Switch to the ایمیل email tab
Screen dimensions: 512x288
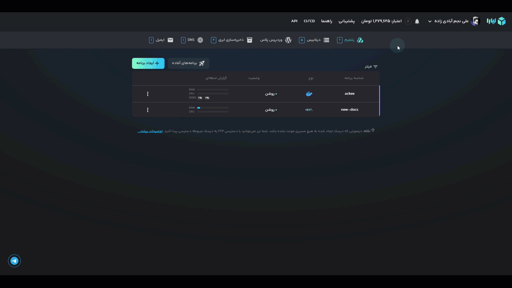tap(161, 40)
